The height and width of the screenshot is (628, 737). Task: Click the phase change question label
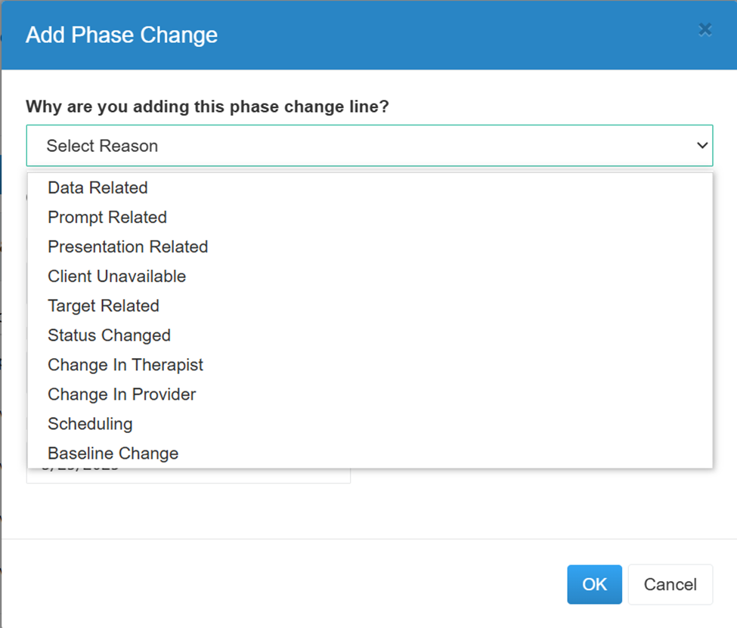[207, 107]
